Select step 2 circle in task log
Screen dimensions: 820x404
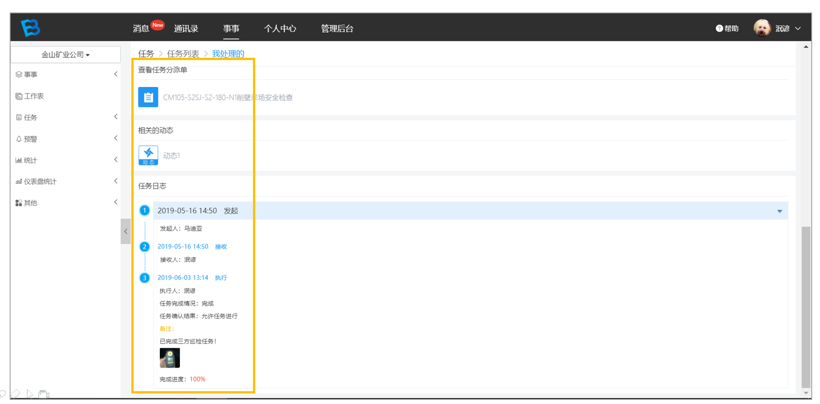point(145,247)
